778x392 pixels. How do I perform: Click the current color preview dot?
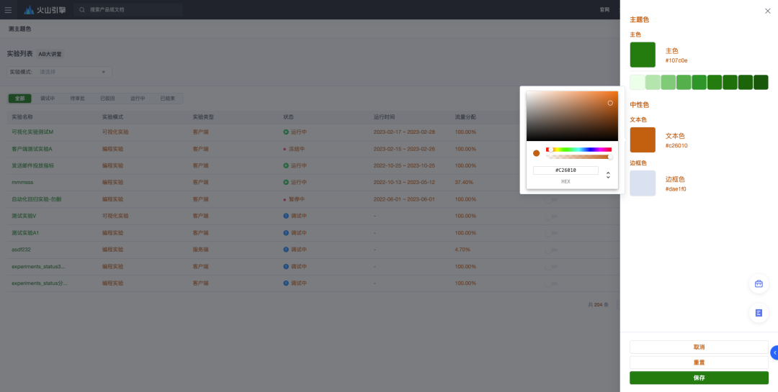(x=536, y=153)
